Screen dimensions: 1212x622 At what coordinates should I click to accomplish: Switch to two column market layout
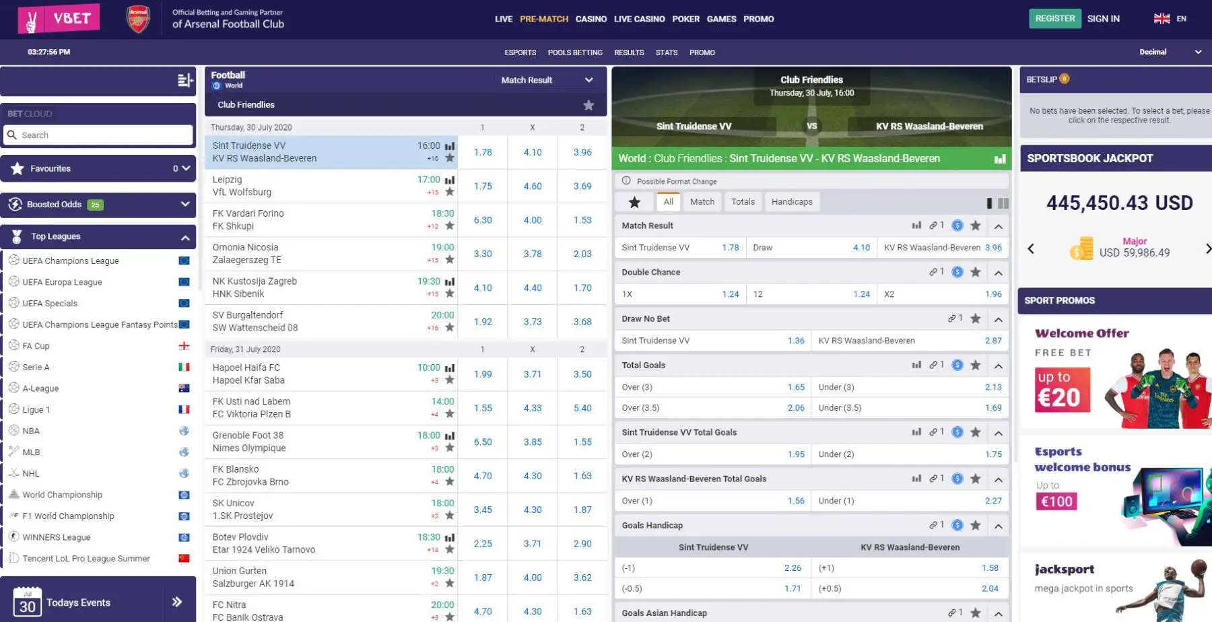point(1003,203)
